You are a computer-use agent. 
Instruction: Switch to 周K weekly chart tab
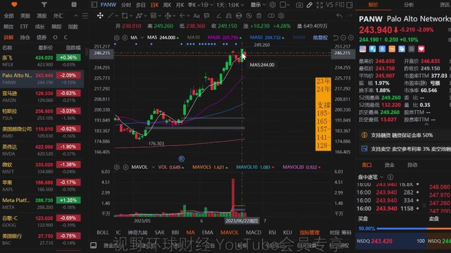click(167, 5)
